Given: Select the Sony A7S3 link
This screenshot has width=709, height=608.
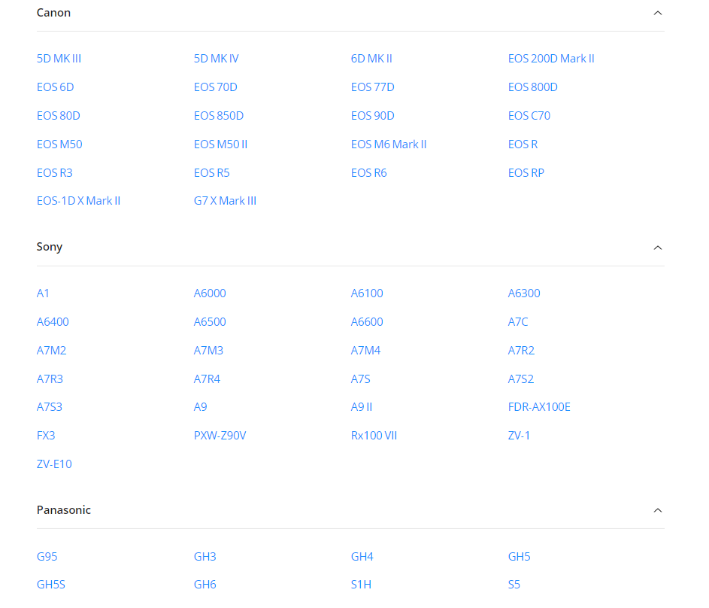Looking at the screenshot, I should point(50,407).
